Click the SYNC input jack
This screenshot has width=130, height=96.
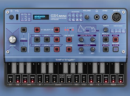click(105, 17)
